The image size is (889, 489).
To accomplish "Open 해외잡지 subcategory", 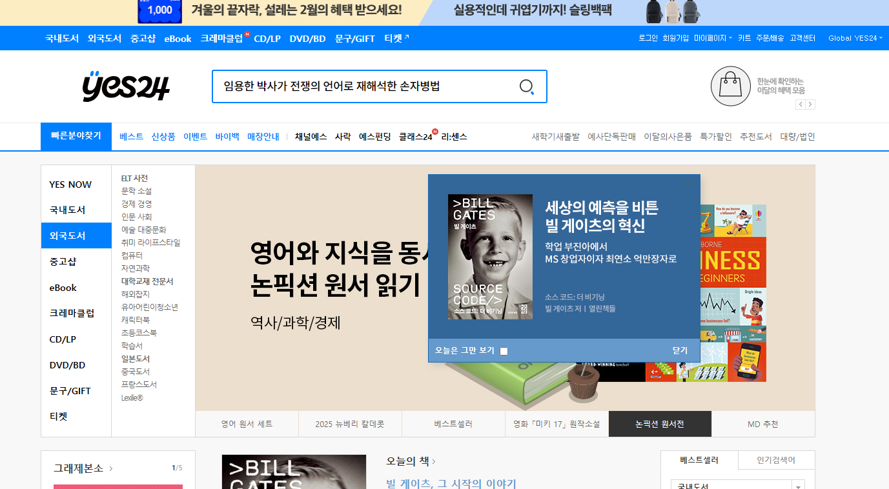I will (x=136, y=294).
